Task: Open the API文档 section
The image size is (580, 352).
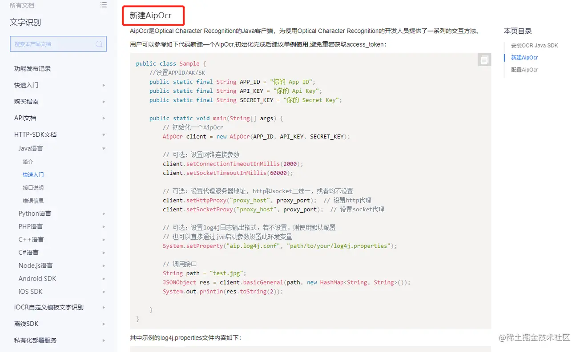Action: tap(25, 118)
